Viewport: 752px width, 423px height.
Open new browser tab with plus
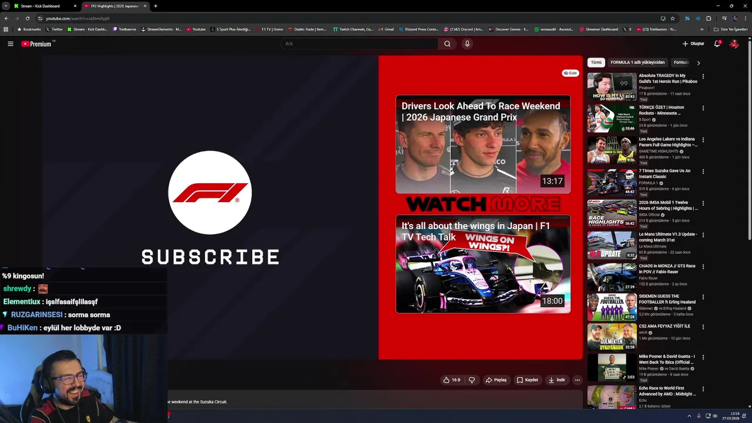pyautogui.click(x=155, y=6)
